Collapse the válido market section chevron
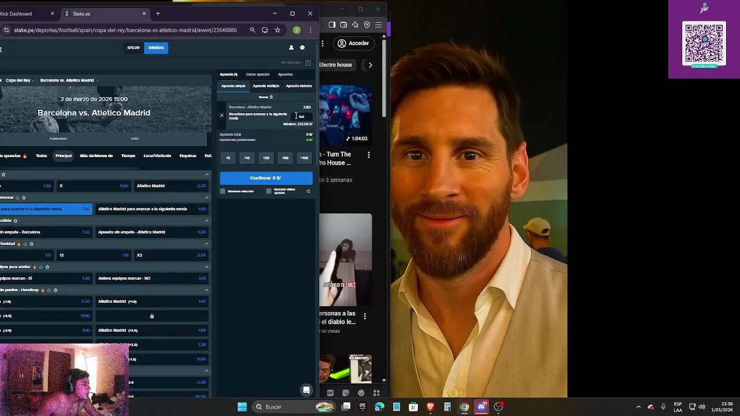 coord(206,221)
